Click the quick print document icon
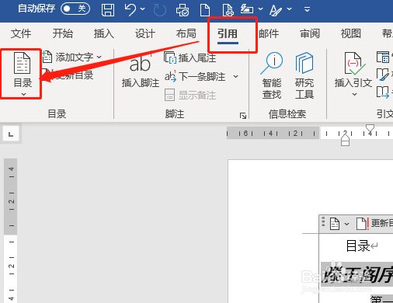 click(228, 10)
